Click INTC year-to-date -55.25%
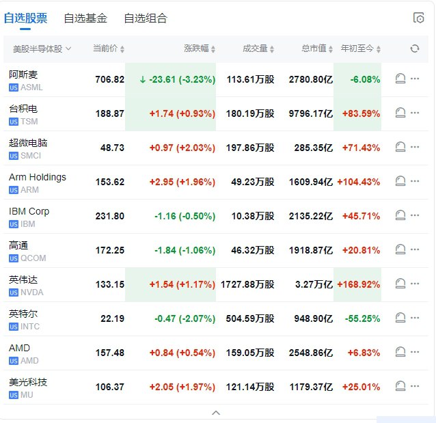 point(362,318)
